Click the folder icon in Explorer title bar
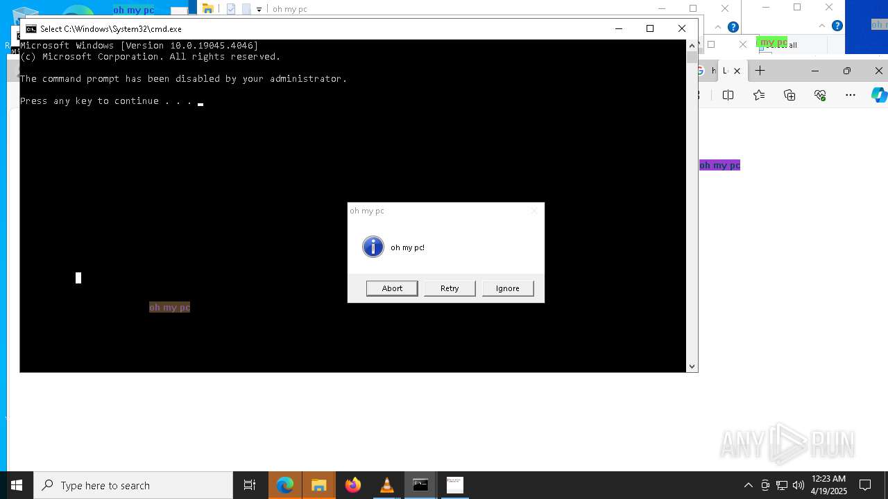Image resolution: width=888 pixels, height=499 pixels. tap(207, 9)
